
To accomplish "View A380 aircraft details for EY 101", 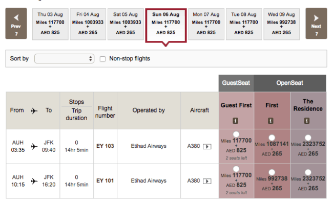I will [207, 181].
